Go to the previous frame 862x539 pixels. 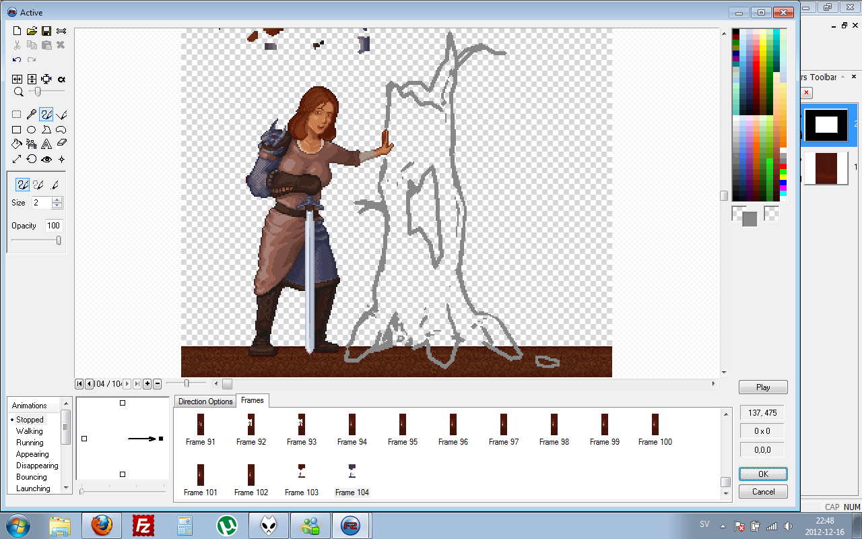click(89, 384)
